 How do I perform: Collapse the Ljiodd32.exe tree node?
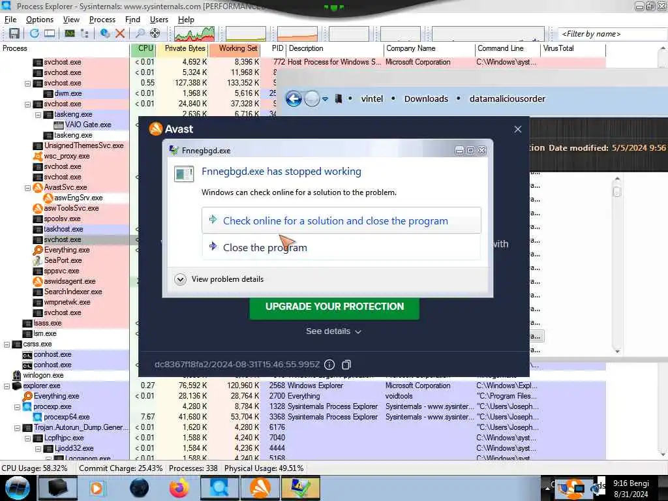pyautogui.click(x=38, y=449)
